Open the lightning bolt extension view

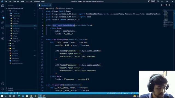[3, 39]
